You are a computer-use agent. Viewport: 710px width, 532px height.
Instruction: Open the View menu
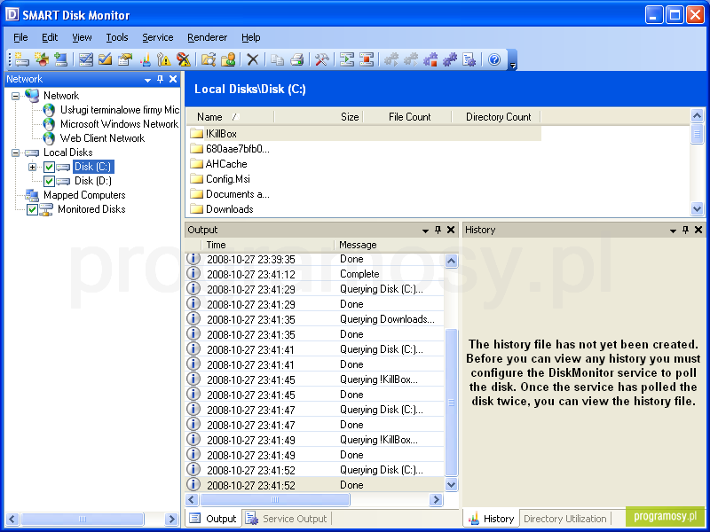[82, 37]
